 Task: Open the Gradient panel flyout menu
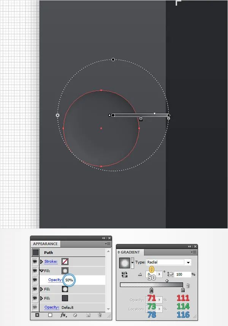tap(193, 252)
